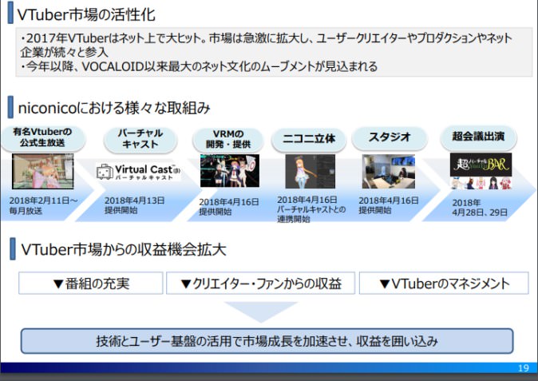The image size is (538, 381).
Task: Click the '2018年4月13日 提供開始' date text
Action: [x=134, y=205]
